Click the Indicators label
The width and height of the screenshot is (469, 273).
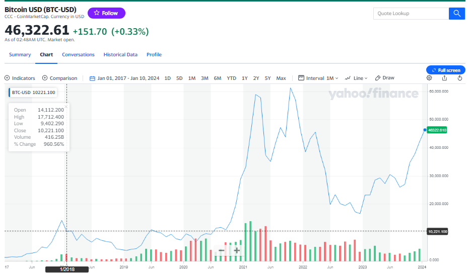(23, 78)
